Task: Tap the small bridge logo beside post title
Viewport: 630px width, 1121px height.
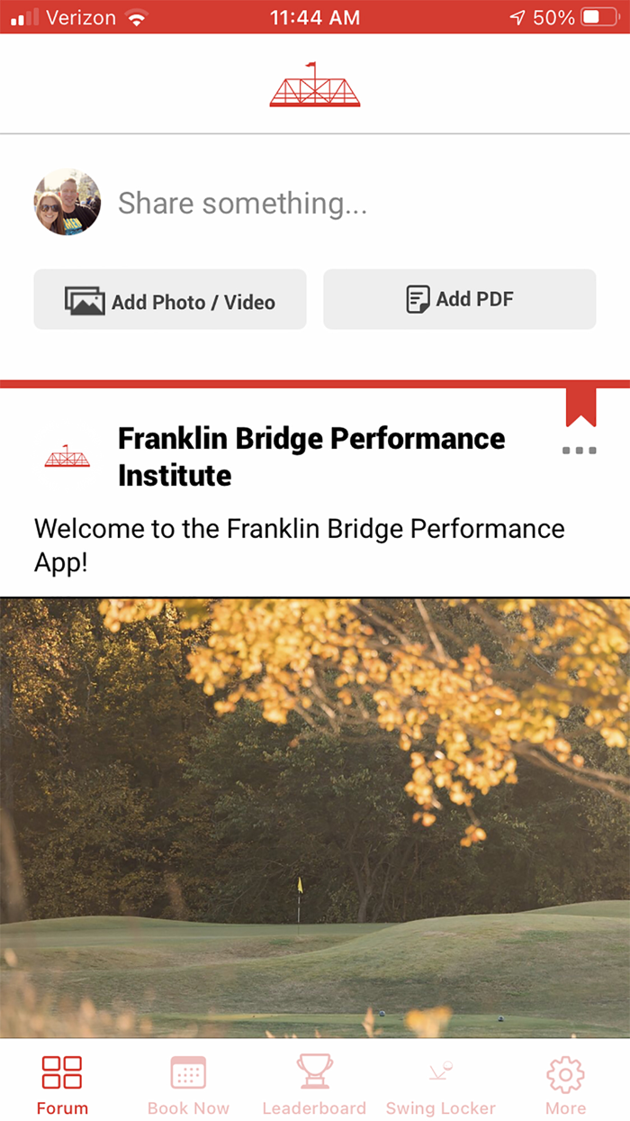Action: (66, 457)
